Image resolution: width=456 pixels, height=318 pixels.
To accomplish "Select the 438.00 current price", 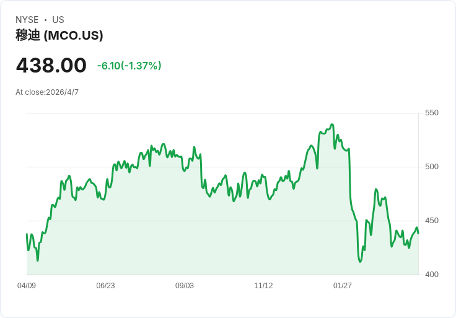I will [51, 66].
